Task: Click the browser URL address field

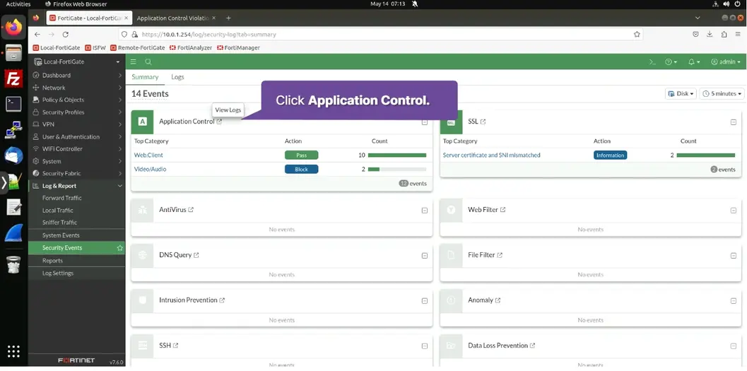Action: [381, 35]
